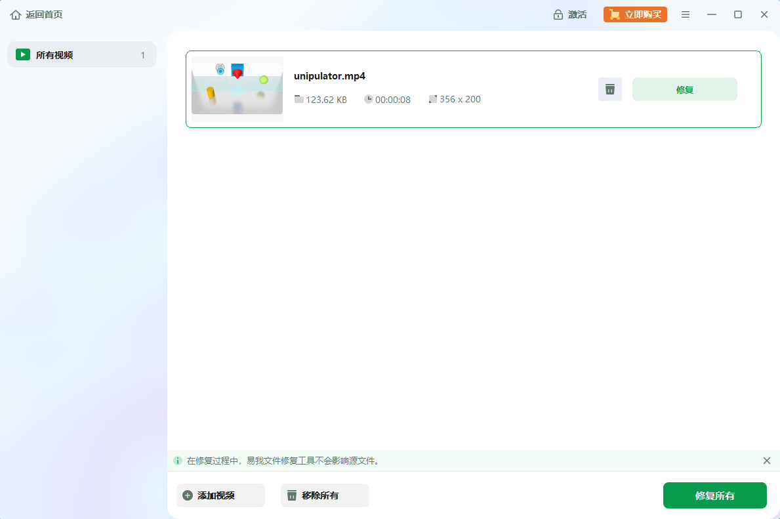The image size is (780, 519).
Task: Delete unipulator.mp4 using its trash icon
Action: point(610,89)
